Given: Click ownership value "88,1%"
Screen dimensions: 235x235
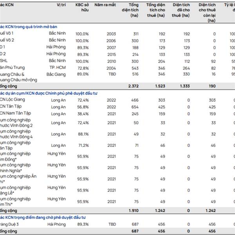Looking at the screenshot, I should (83, 134).
